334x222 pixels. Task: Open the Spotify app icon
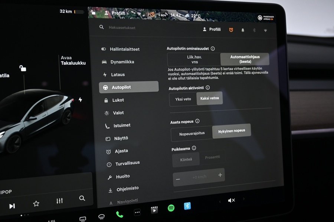click(171, 207)
